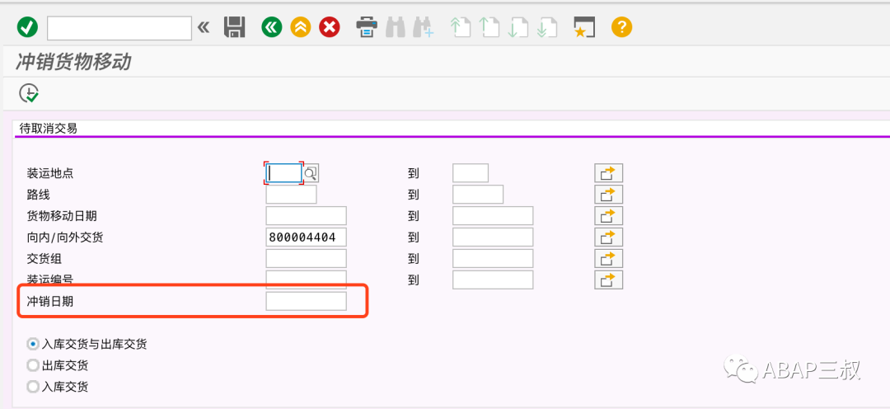Click the 装运地点 to-value field
The image size is (890, 409).
tap(471, 172)
